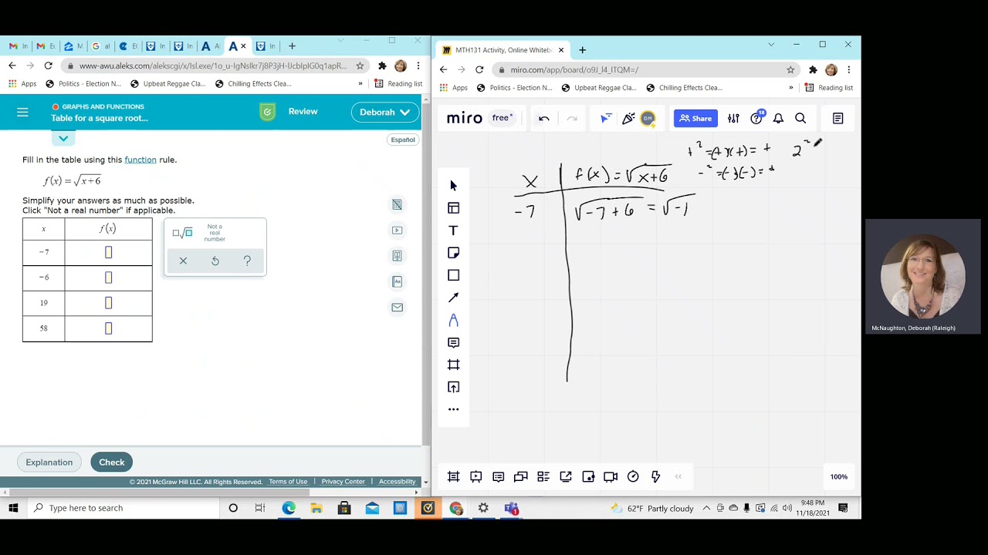Click the Windows taskbar search box

pos(123,508)
